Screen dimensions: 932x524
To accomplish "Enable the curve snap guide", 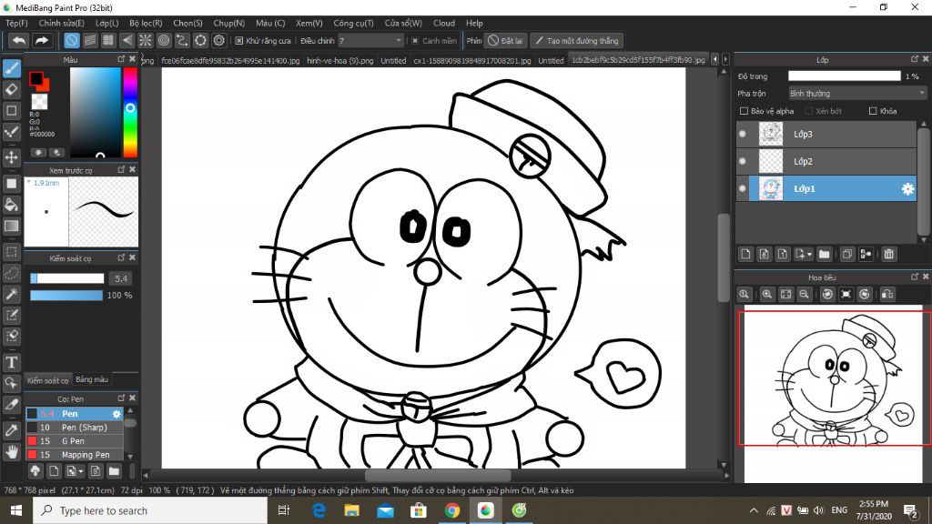I will [x=182, y=40].
